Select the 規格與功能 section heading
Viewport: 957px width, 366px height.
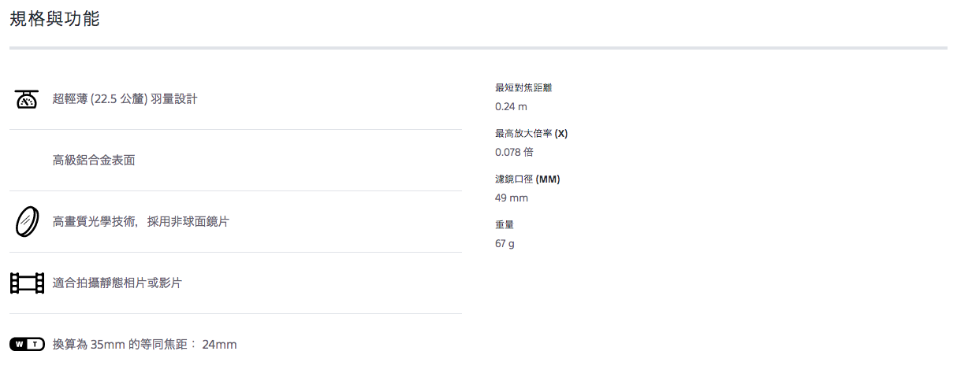(54, 20)
